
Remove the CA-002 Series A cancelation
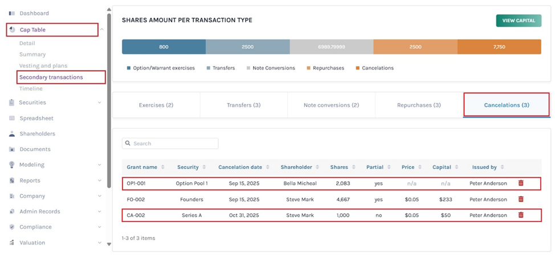pyautogui.click(x=520, y=215)
